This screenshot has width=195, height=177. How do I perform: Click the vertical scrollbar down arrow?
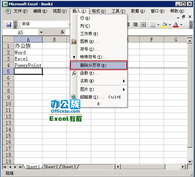(190, 161)
